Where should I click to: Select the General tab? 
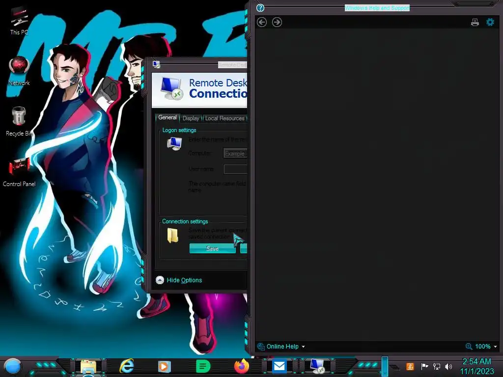click(168, 118)
